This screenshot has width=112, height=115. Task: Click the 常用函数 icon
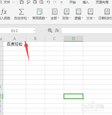40,12
